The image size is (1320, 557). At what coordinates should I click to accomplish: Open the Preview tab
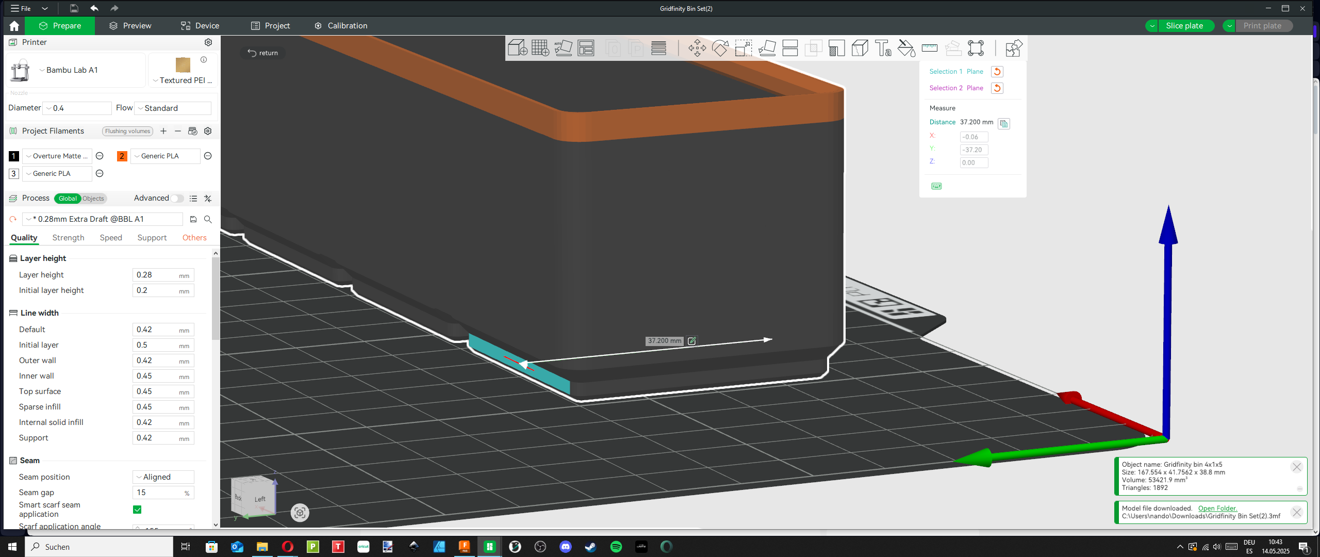(130, 26)
